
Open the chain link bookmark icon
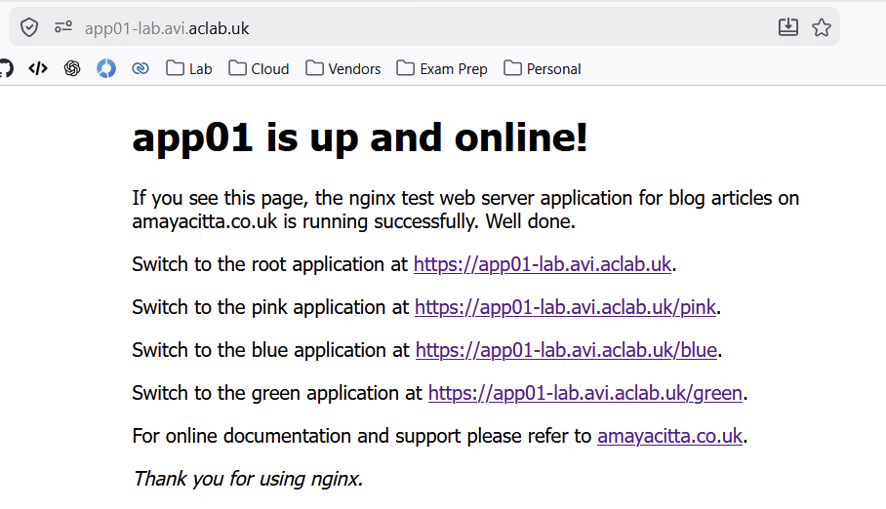point(141,68)
